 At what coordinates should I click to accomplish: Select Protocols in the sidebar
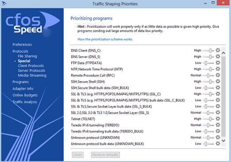click(x=20, y=51)
